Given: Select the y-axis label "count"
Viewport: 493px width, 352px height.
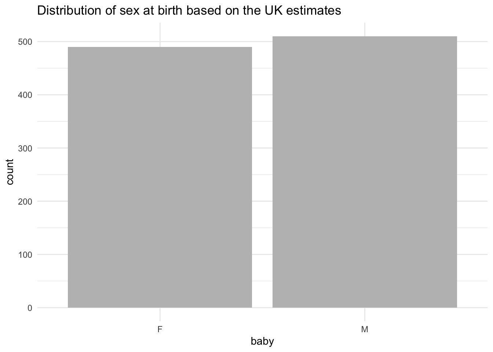Looking at the screenshot, I should [x=10, y=172].
